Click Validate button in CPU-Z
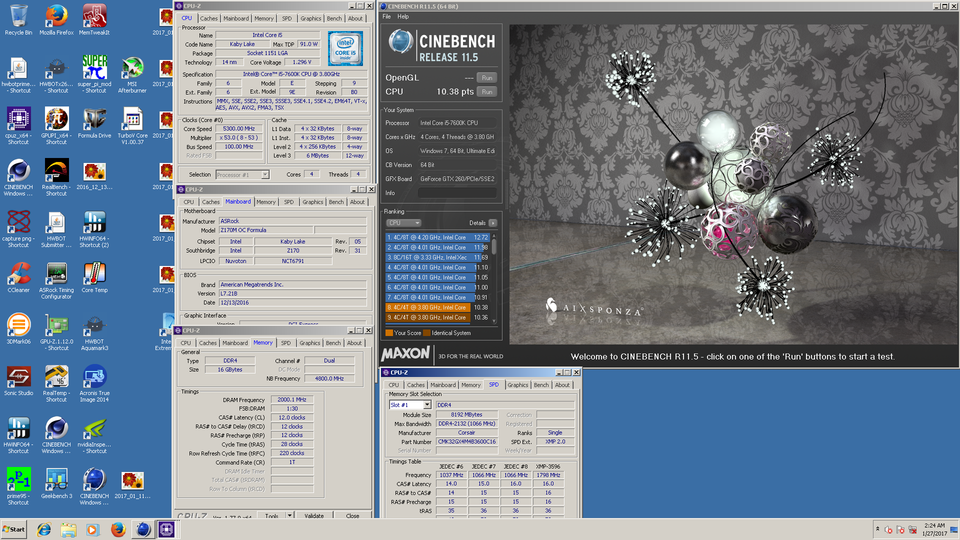Screen dimensions: 960x540 tap(314, 515)
